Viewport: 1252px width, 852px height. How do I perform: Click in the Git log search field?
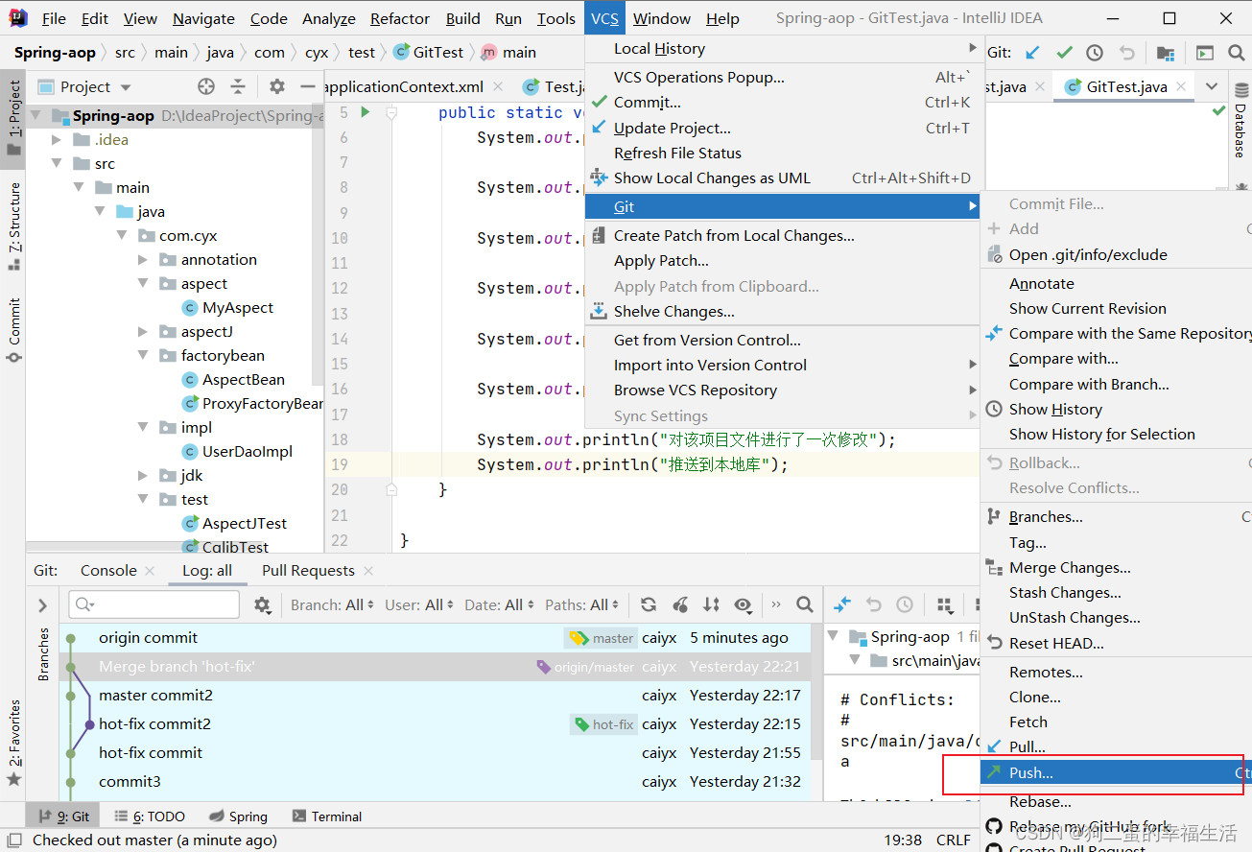[x=154, y=604]
